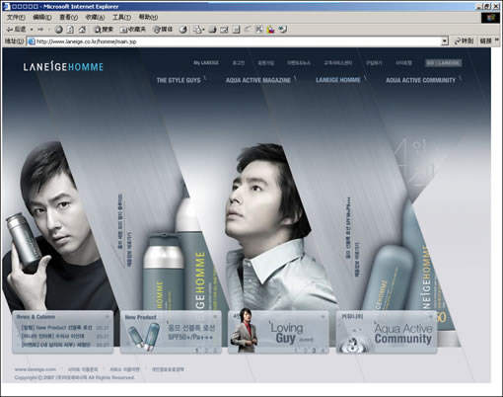Click the History icon in the toolbar

click(x=183, y=30)
